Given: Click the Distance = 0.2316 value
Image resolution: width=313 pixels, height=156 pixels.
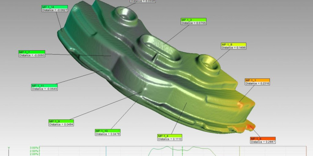Looking at the screenshot, I should click(x=257, y=84).
